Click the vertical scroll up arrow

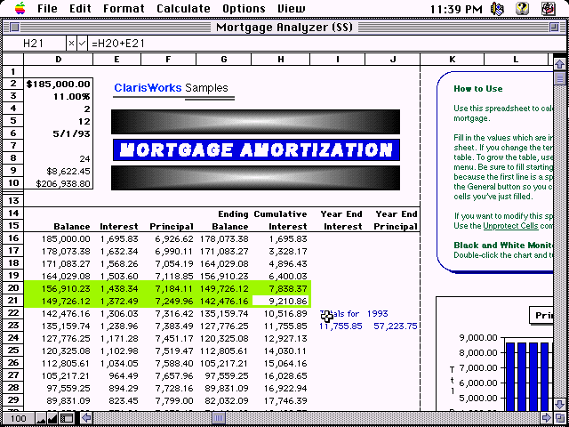click(560, 65)
